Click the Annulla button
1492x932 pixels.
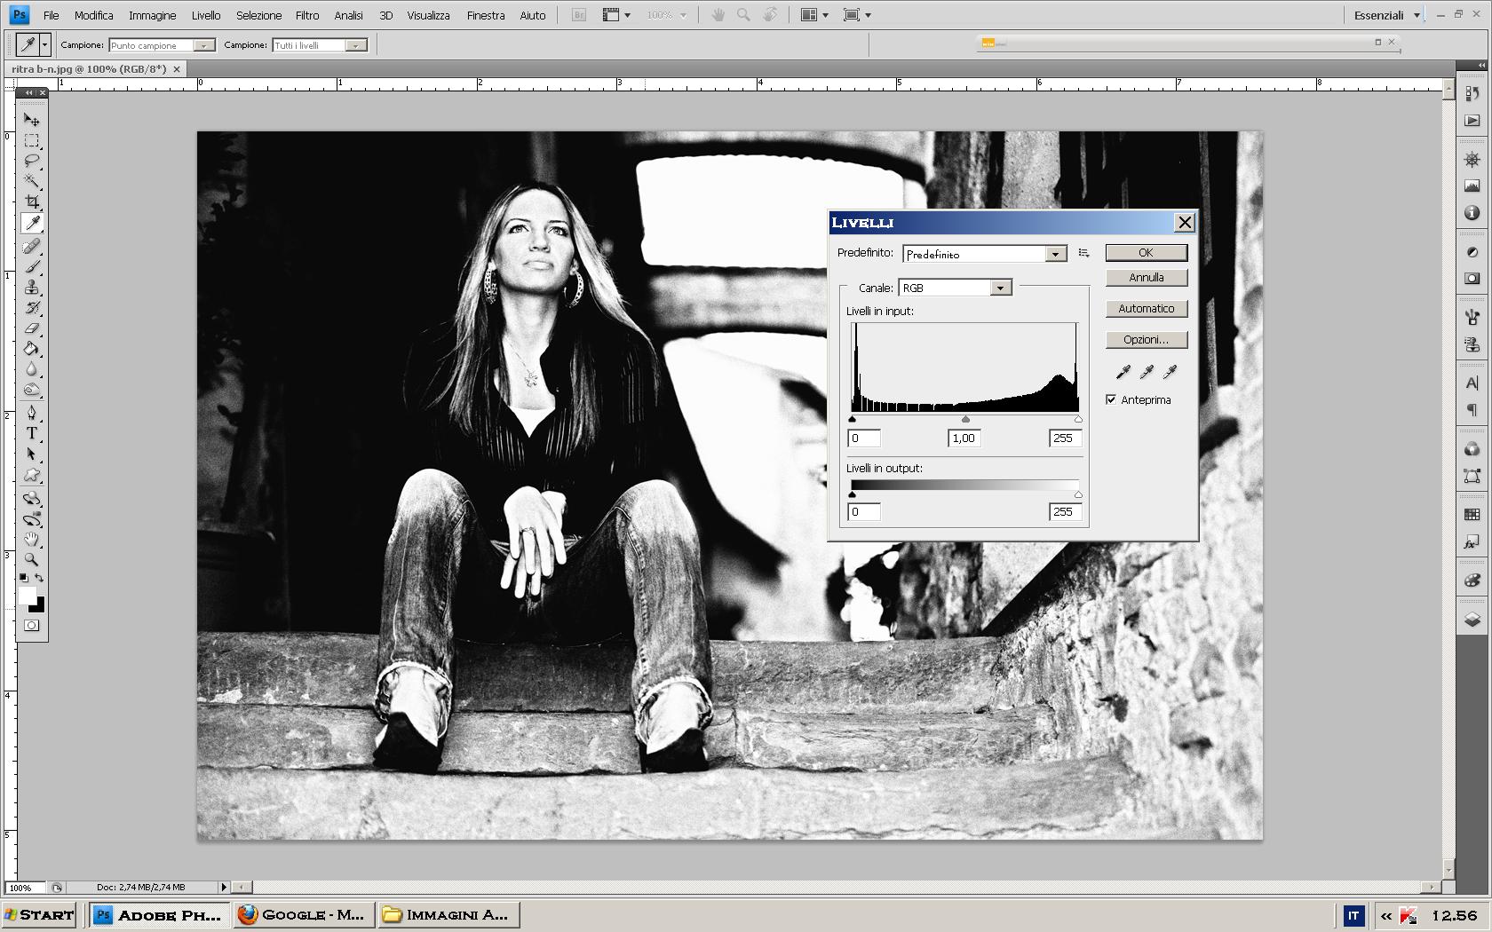[1146, 278]
